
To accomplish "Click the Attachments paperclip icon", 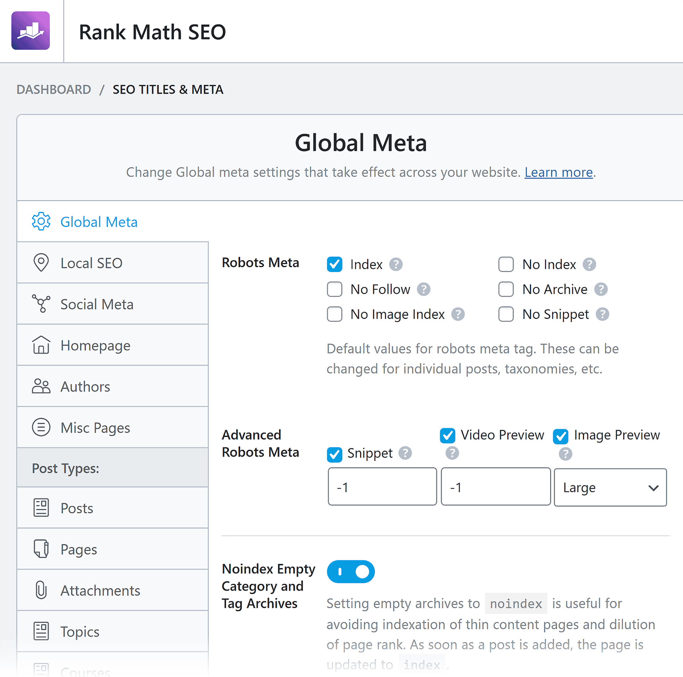I will pyautogui.click(x=41, y=590).
